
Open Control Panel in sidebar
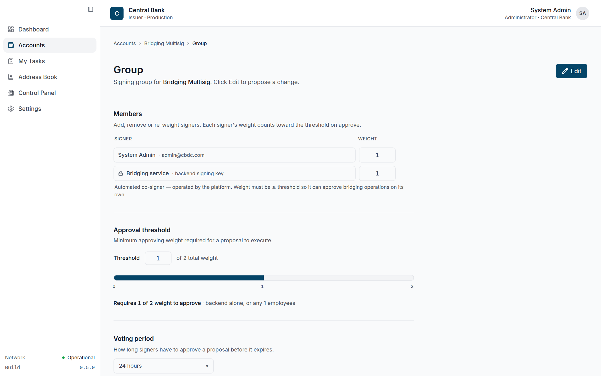pos(50,93)
